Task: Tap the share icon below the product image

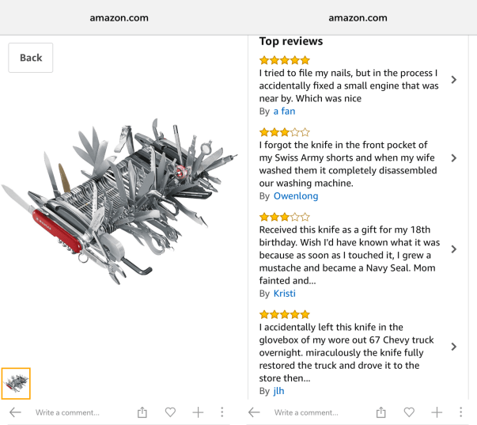Action: (142, 412)
